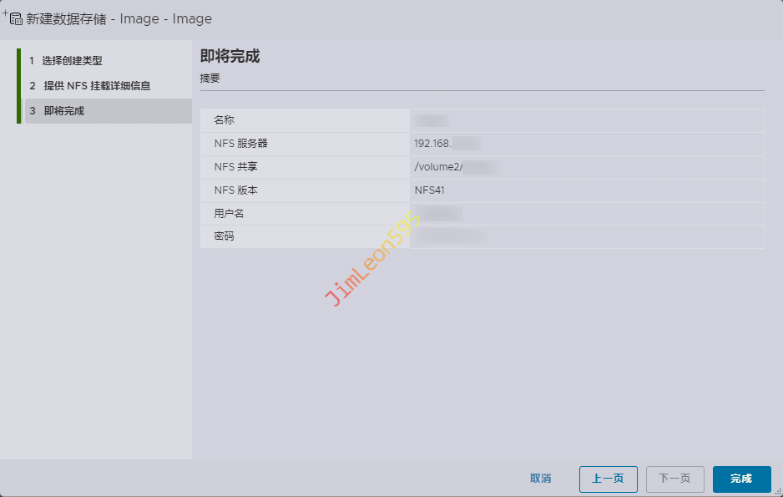Click the 摘要 section subtitle

210,79
